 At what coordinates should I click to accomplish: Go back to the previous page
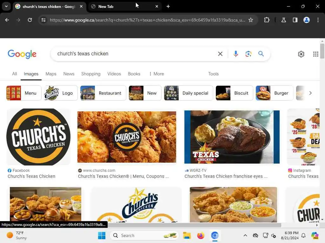[x=7, y=20]
